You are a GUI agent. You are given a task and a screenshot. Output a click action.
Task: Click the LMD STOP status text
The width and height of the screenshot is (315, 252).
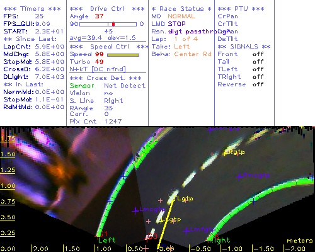click(168, 24)
